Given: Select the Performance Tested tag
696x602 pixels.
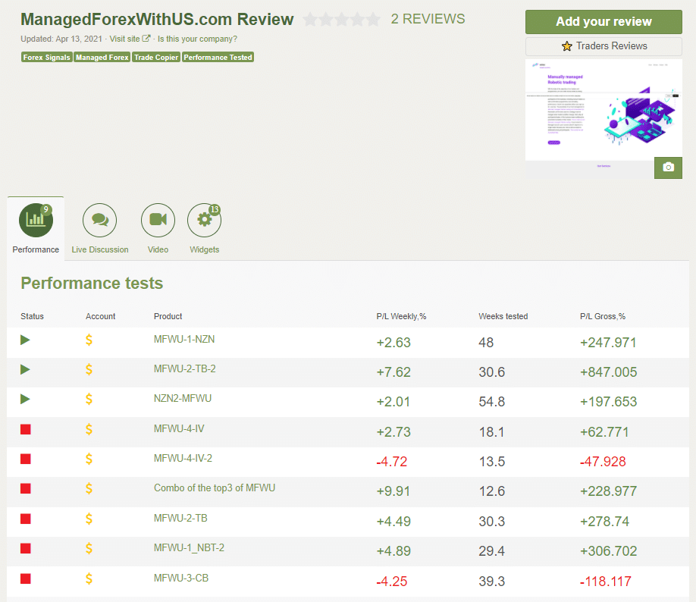Looking at the screenshot, I should tap(218, 58).
